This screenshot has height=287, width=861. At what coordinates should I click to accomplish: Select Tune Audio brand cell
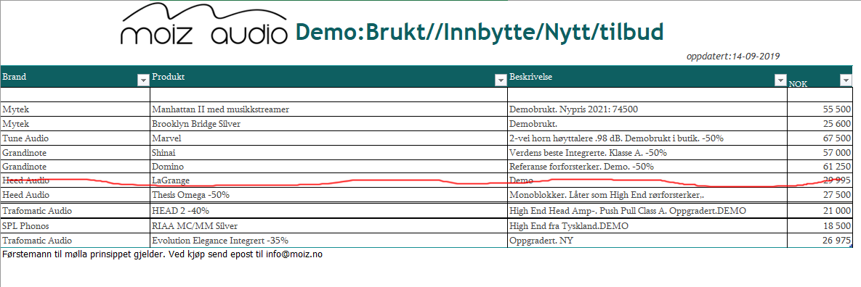76,138
